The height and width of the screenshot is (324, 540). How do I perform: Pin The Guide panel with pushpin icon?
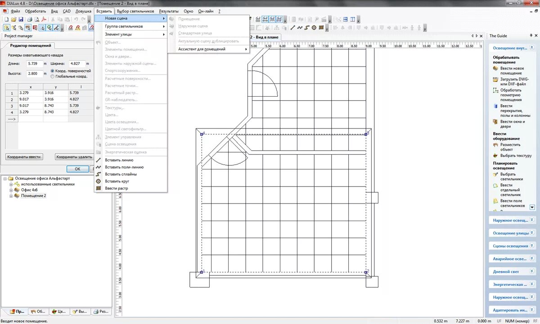click(x=531, y=36)
